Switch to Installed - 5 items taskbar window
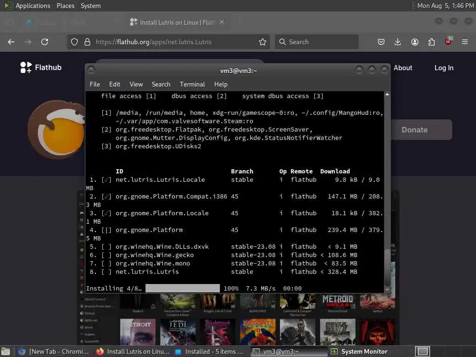The image size is (476, 357). pos(210,351)
